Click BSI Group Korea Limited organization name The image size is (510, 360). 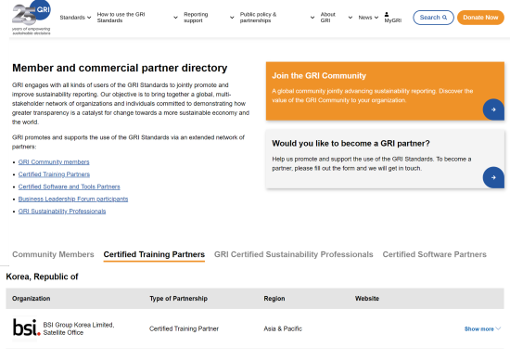point(79,328)
